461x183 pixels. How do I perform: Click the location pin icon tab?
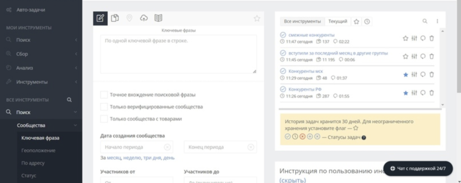(x=129, y=18)
